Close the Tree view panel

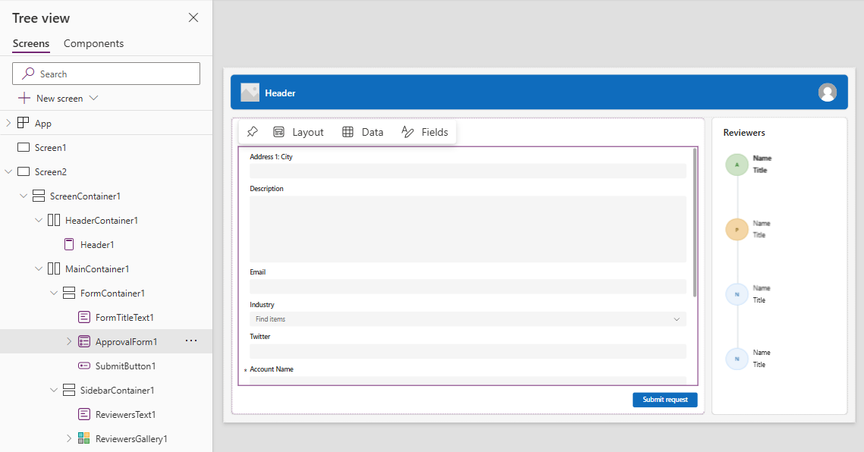point(193,17)
